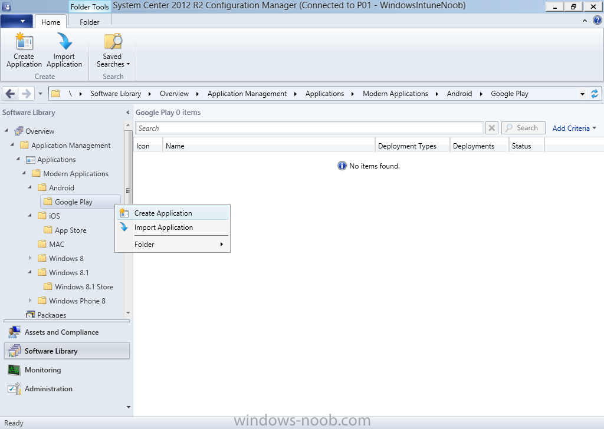The height and width of the screenshot is (429, 604).
Task: Collapse the Applications tree node
Action: [18, 159]
